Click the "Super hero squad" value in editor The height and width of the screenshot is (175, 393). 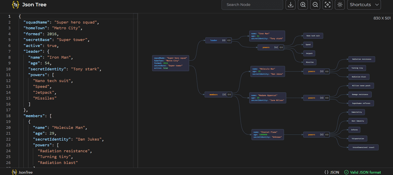point(76,22)
